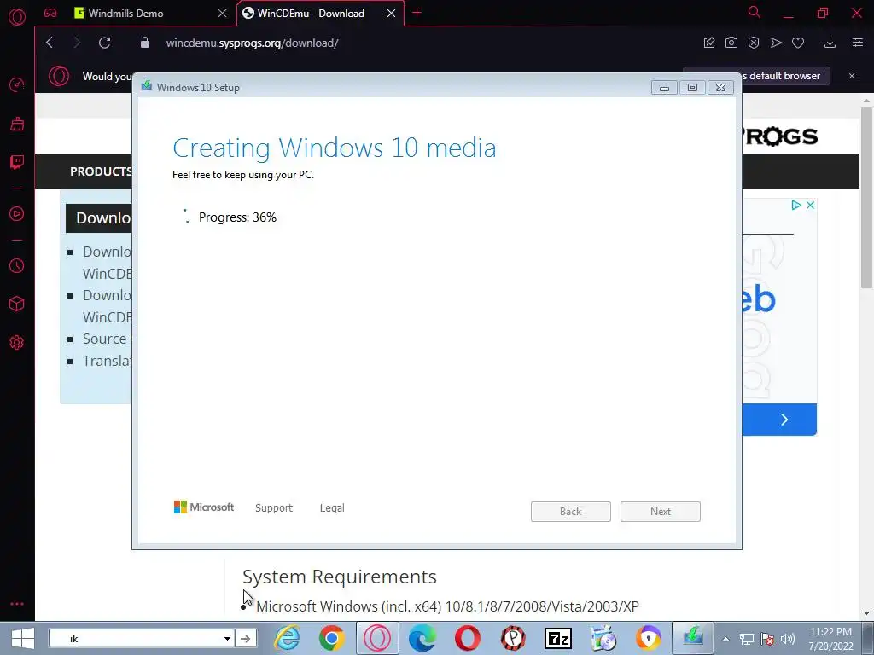The image size is (874, 655).
Task: Click the Microsoft logo in Setup
Action: click(x=204, y=507)
